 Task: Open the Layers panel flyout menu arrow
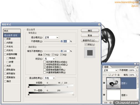(137, 67)
